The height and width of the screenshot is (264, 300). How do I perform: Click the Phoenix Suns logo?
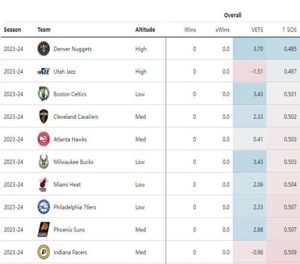click(44, 229)
